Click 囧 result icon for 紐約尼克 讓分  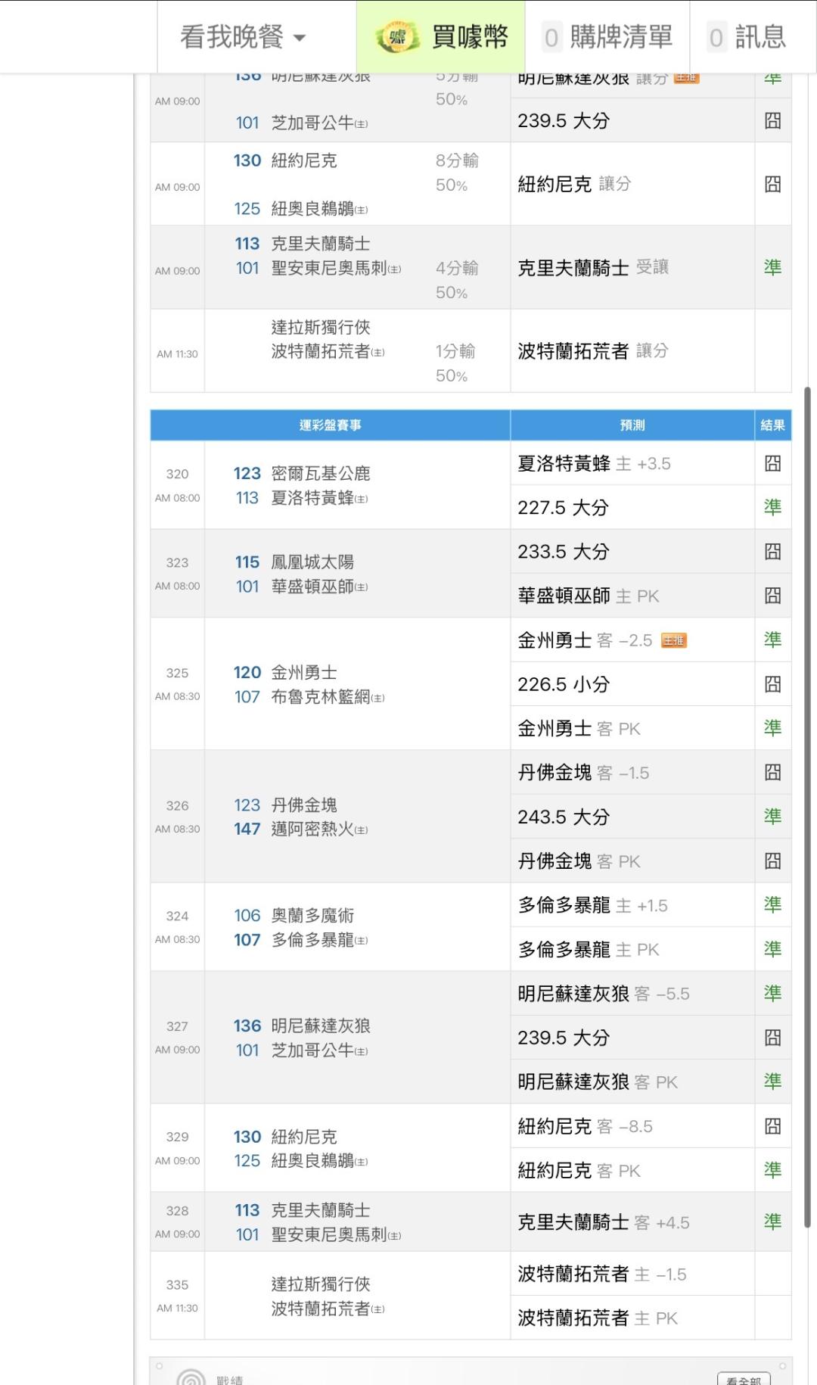772,184
